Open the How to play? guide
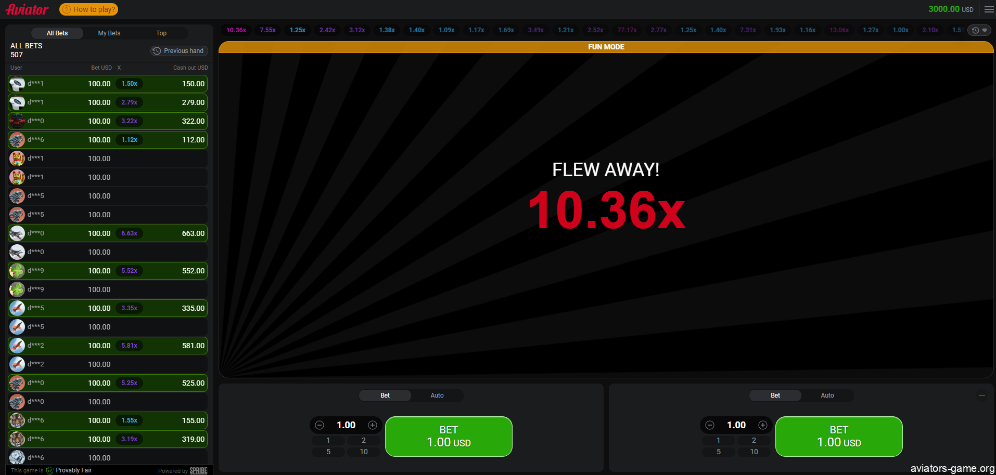This screenshot has height=475, width=996. pyautogui.click(x=89, y=9)
